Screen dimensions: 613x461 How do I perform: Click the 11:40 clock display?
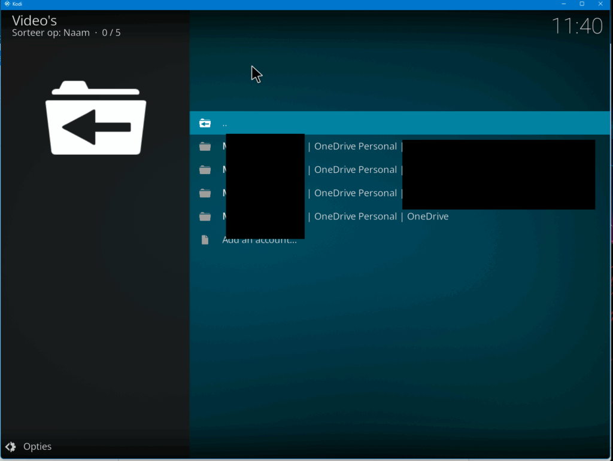click(576, 26)
